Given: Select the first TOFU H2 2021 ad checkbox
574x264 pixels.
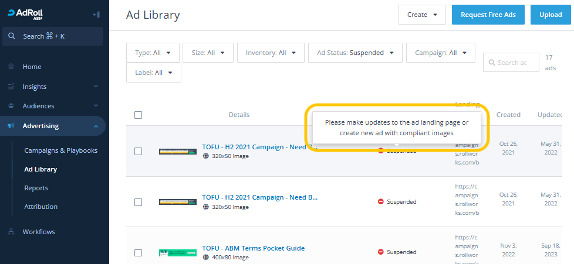Looking at the screenshot, I should pyautogui.click(x=138, y=151).
